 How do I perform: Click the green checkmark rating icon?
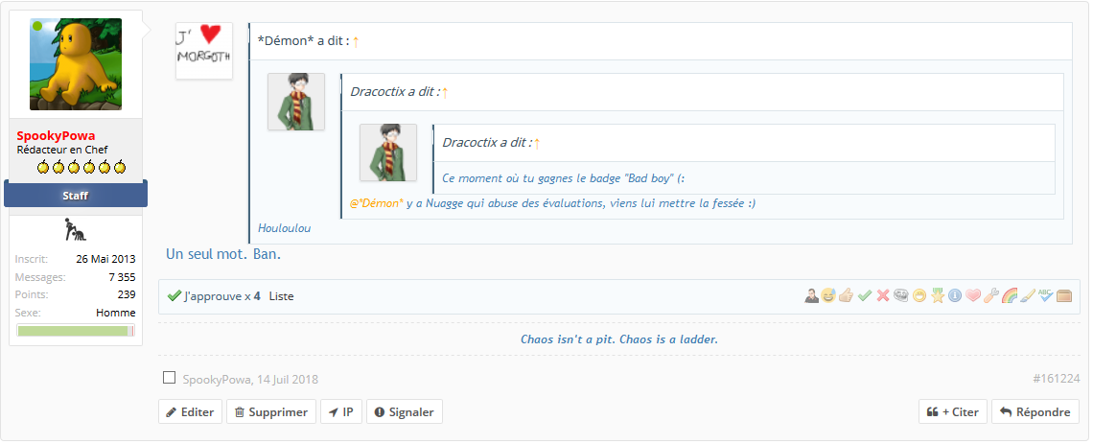pyautogui.click(x=865, y=296)
